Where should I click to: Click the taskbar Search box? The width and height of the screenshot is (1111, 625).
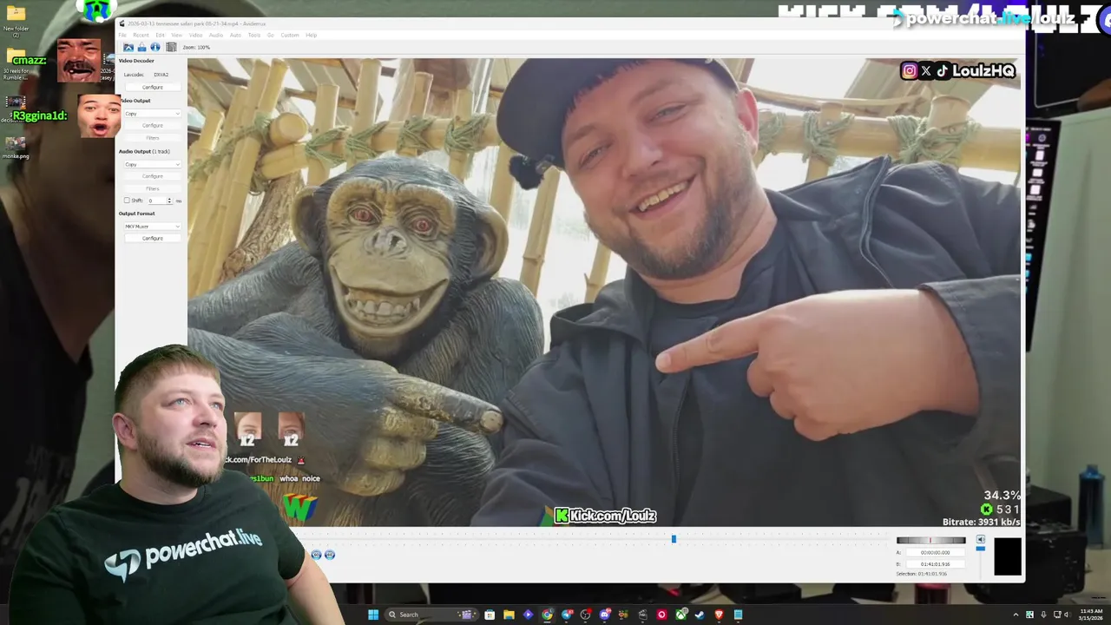431,615
